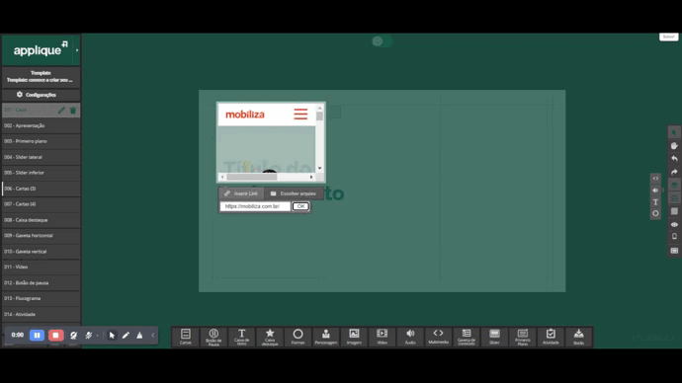
Task: Undo the last action
Action: 674,159
